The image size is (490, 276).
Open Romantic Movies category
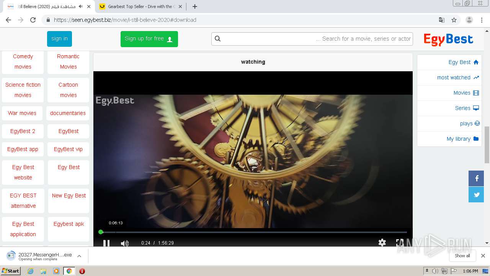[69, 61]
